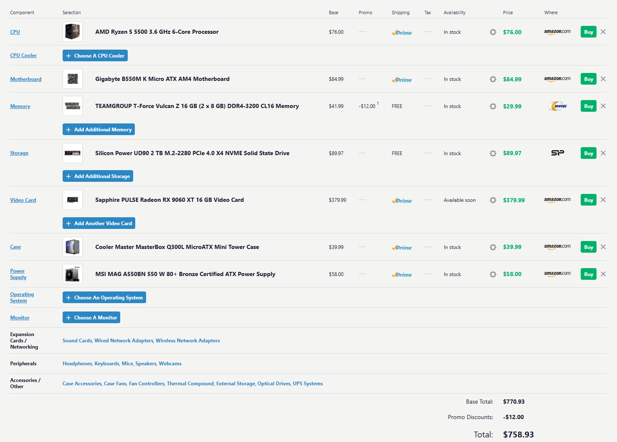Open the Power Supply component link
This screenshot has width=617, height=442.
click(x=18, y=274)
